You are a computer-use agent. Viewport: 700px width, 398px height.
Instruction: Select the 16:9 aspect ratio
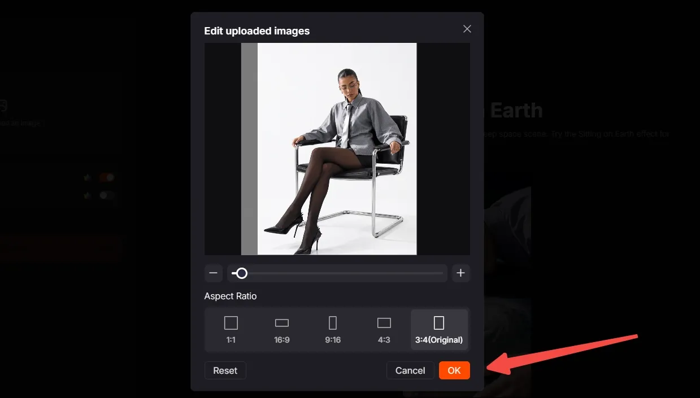tap(282, 330)
